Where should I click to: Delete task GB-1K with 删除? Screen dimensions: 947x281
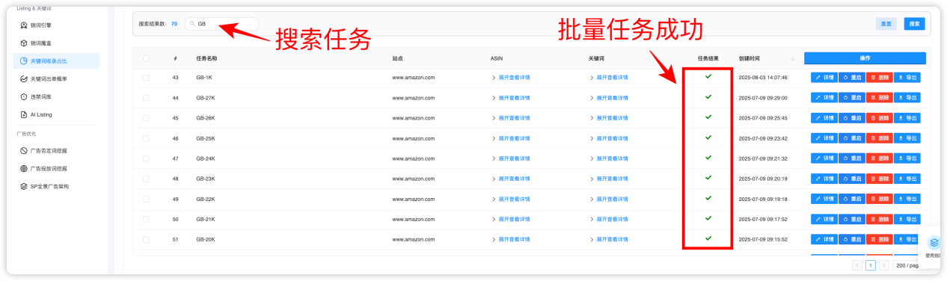coord(880,77)
